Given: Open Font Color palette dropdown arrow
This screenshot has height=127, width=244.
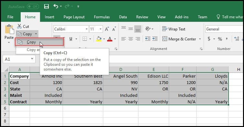Looking at the screenshot, I should [x=115, y=39].
